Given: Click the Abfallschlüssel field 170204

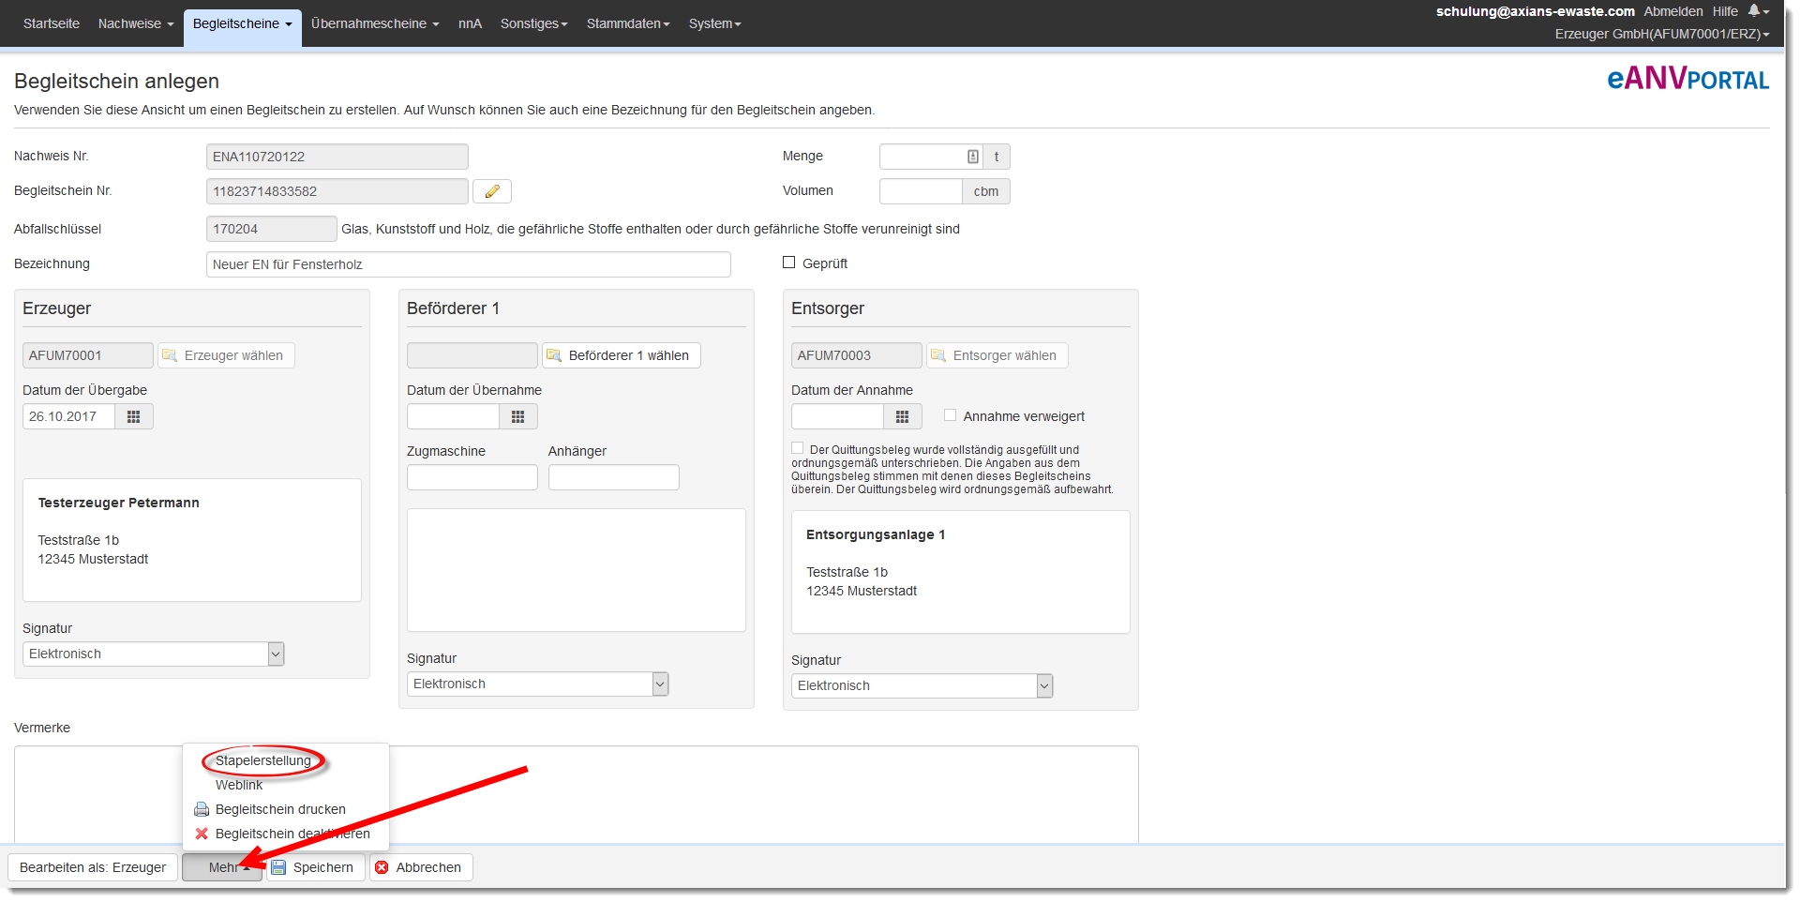Looking at the screenshot, I should pos(272,229).
